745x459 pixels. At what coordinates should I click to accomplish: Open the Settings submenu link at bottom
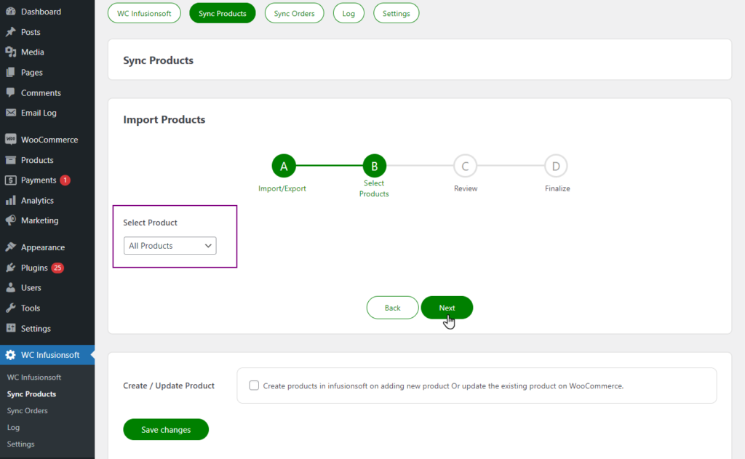tap(20, 444)
